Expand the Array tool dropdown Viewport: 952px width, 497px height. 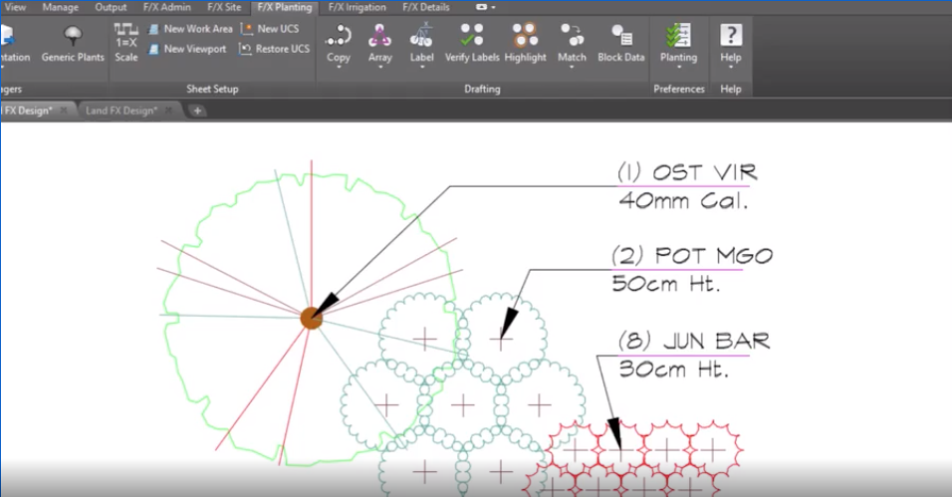pyautogui.click(x=380, y=68)
